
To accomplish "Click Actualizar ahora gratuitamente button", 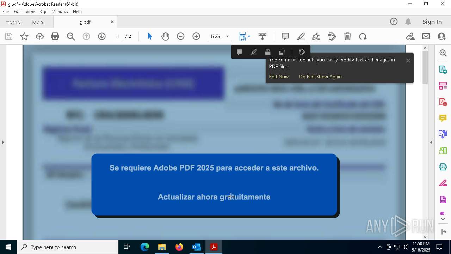I will point(214,197).
